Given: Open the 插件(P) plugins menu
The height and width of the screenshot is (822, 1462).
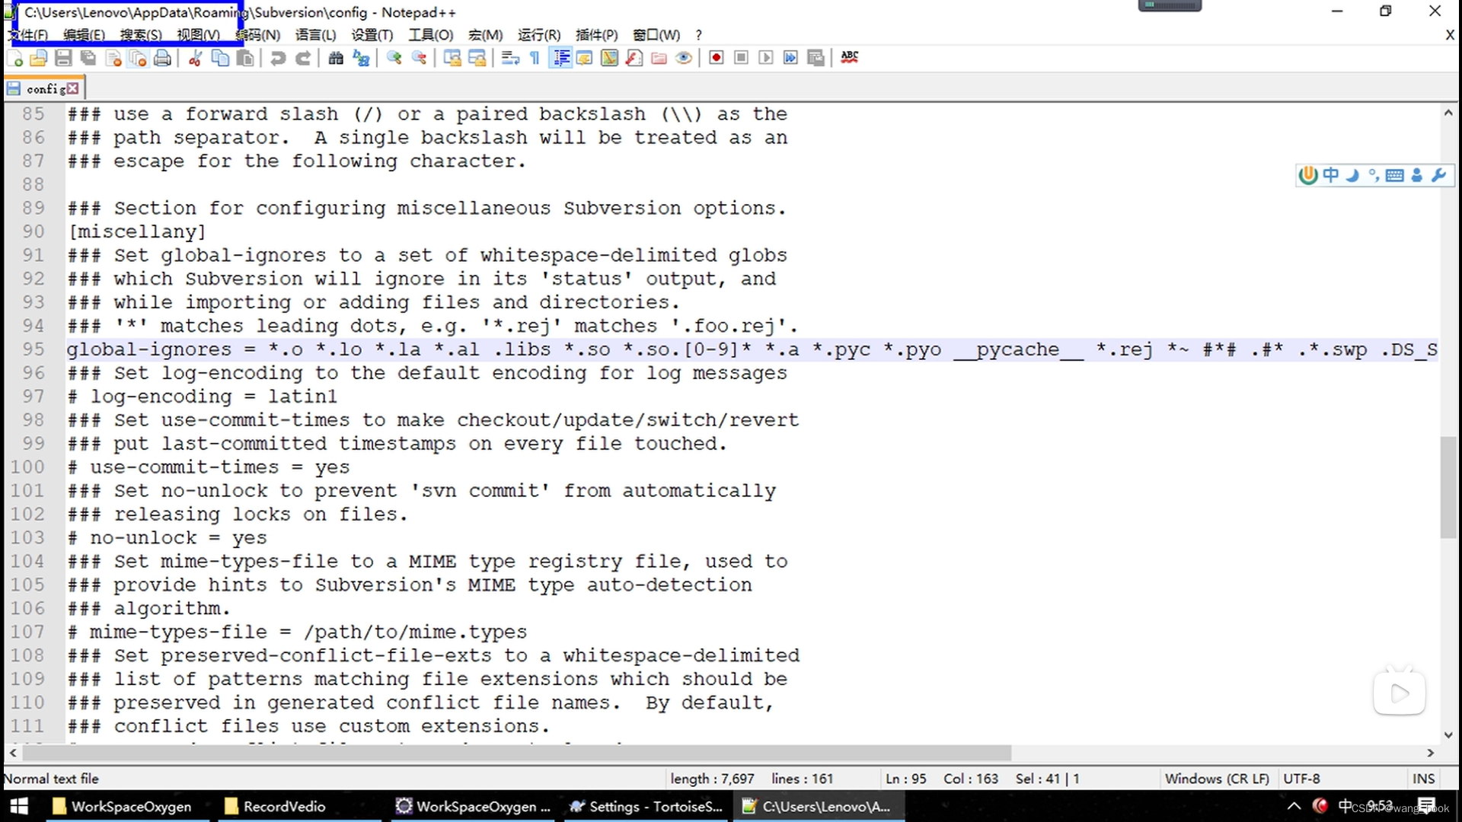Looking at the screenshot, I should point(596,35).
